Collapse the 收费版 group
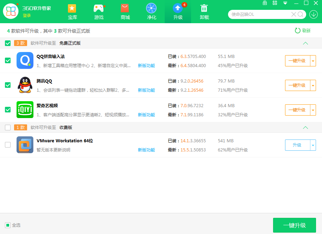This screenshot has width=322, height=234. (305, 128)
